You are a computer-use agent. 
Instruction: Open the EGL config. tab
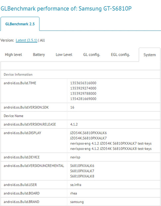[x=120, y=54]
